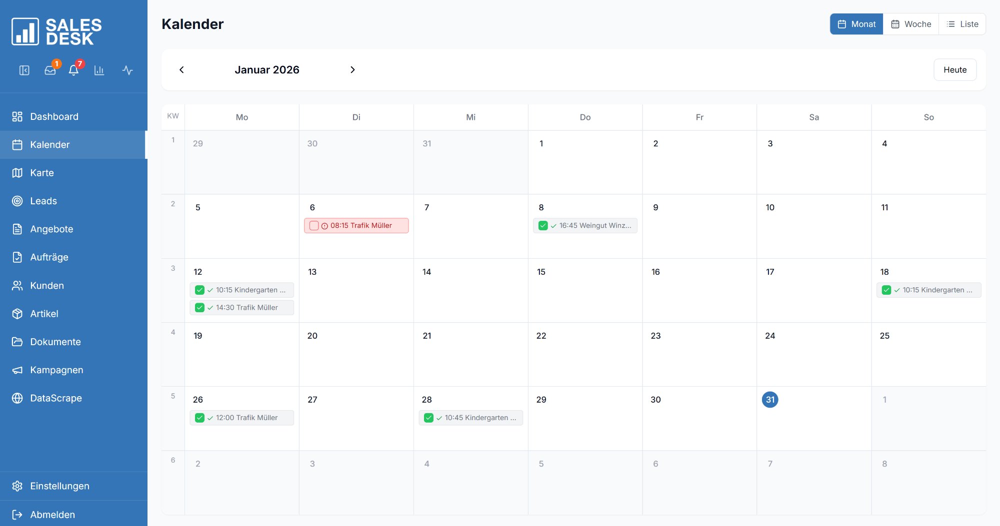Click the activity pulse icon in sidebar
The width and height of the screenshot is (1000, 526).
tap(127, 70)
